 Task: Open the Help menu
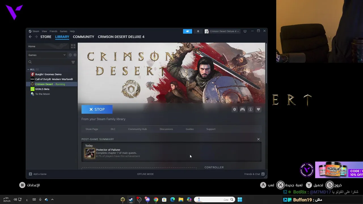coord(72,31)
